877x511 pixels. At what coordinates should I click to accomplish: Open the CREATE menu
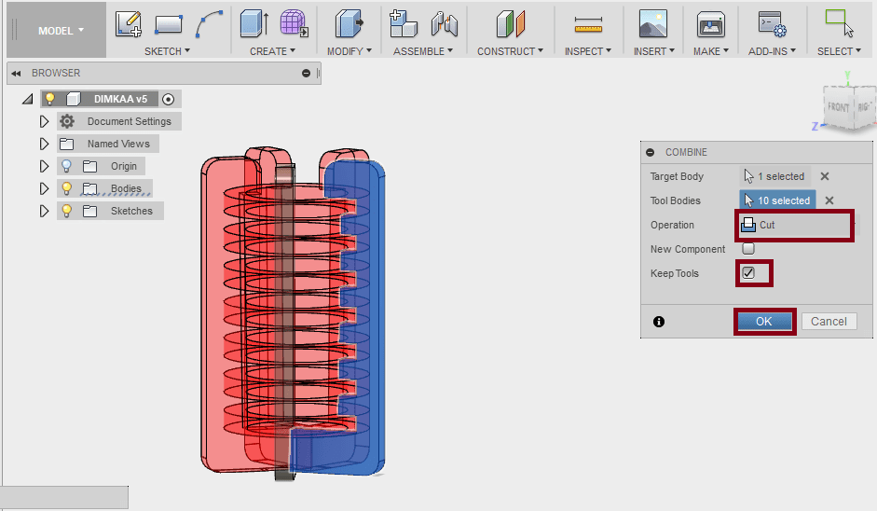click(272, 51)
